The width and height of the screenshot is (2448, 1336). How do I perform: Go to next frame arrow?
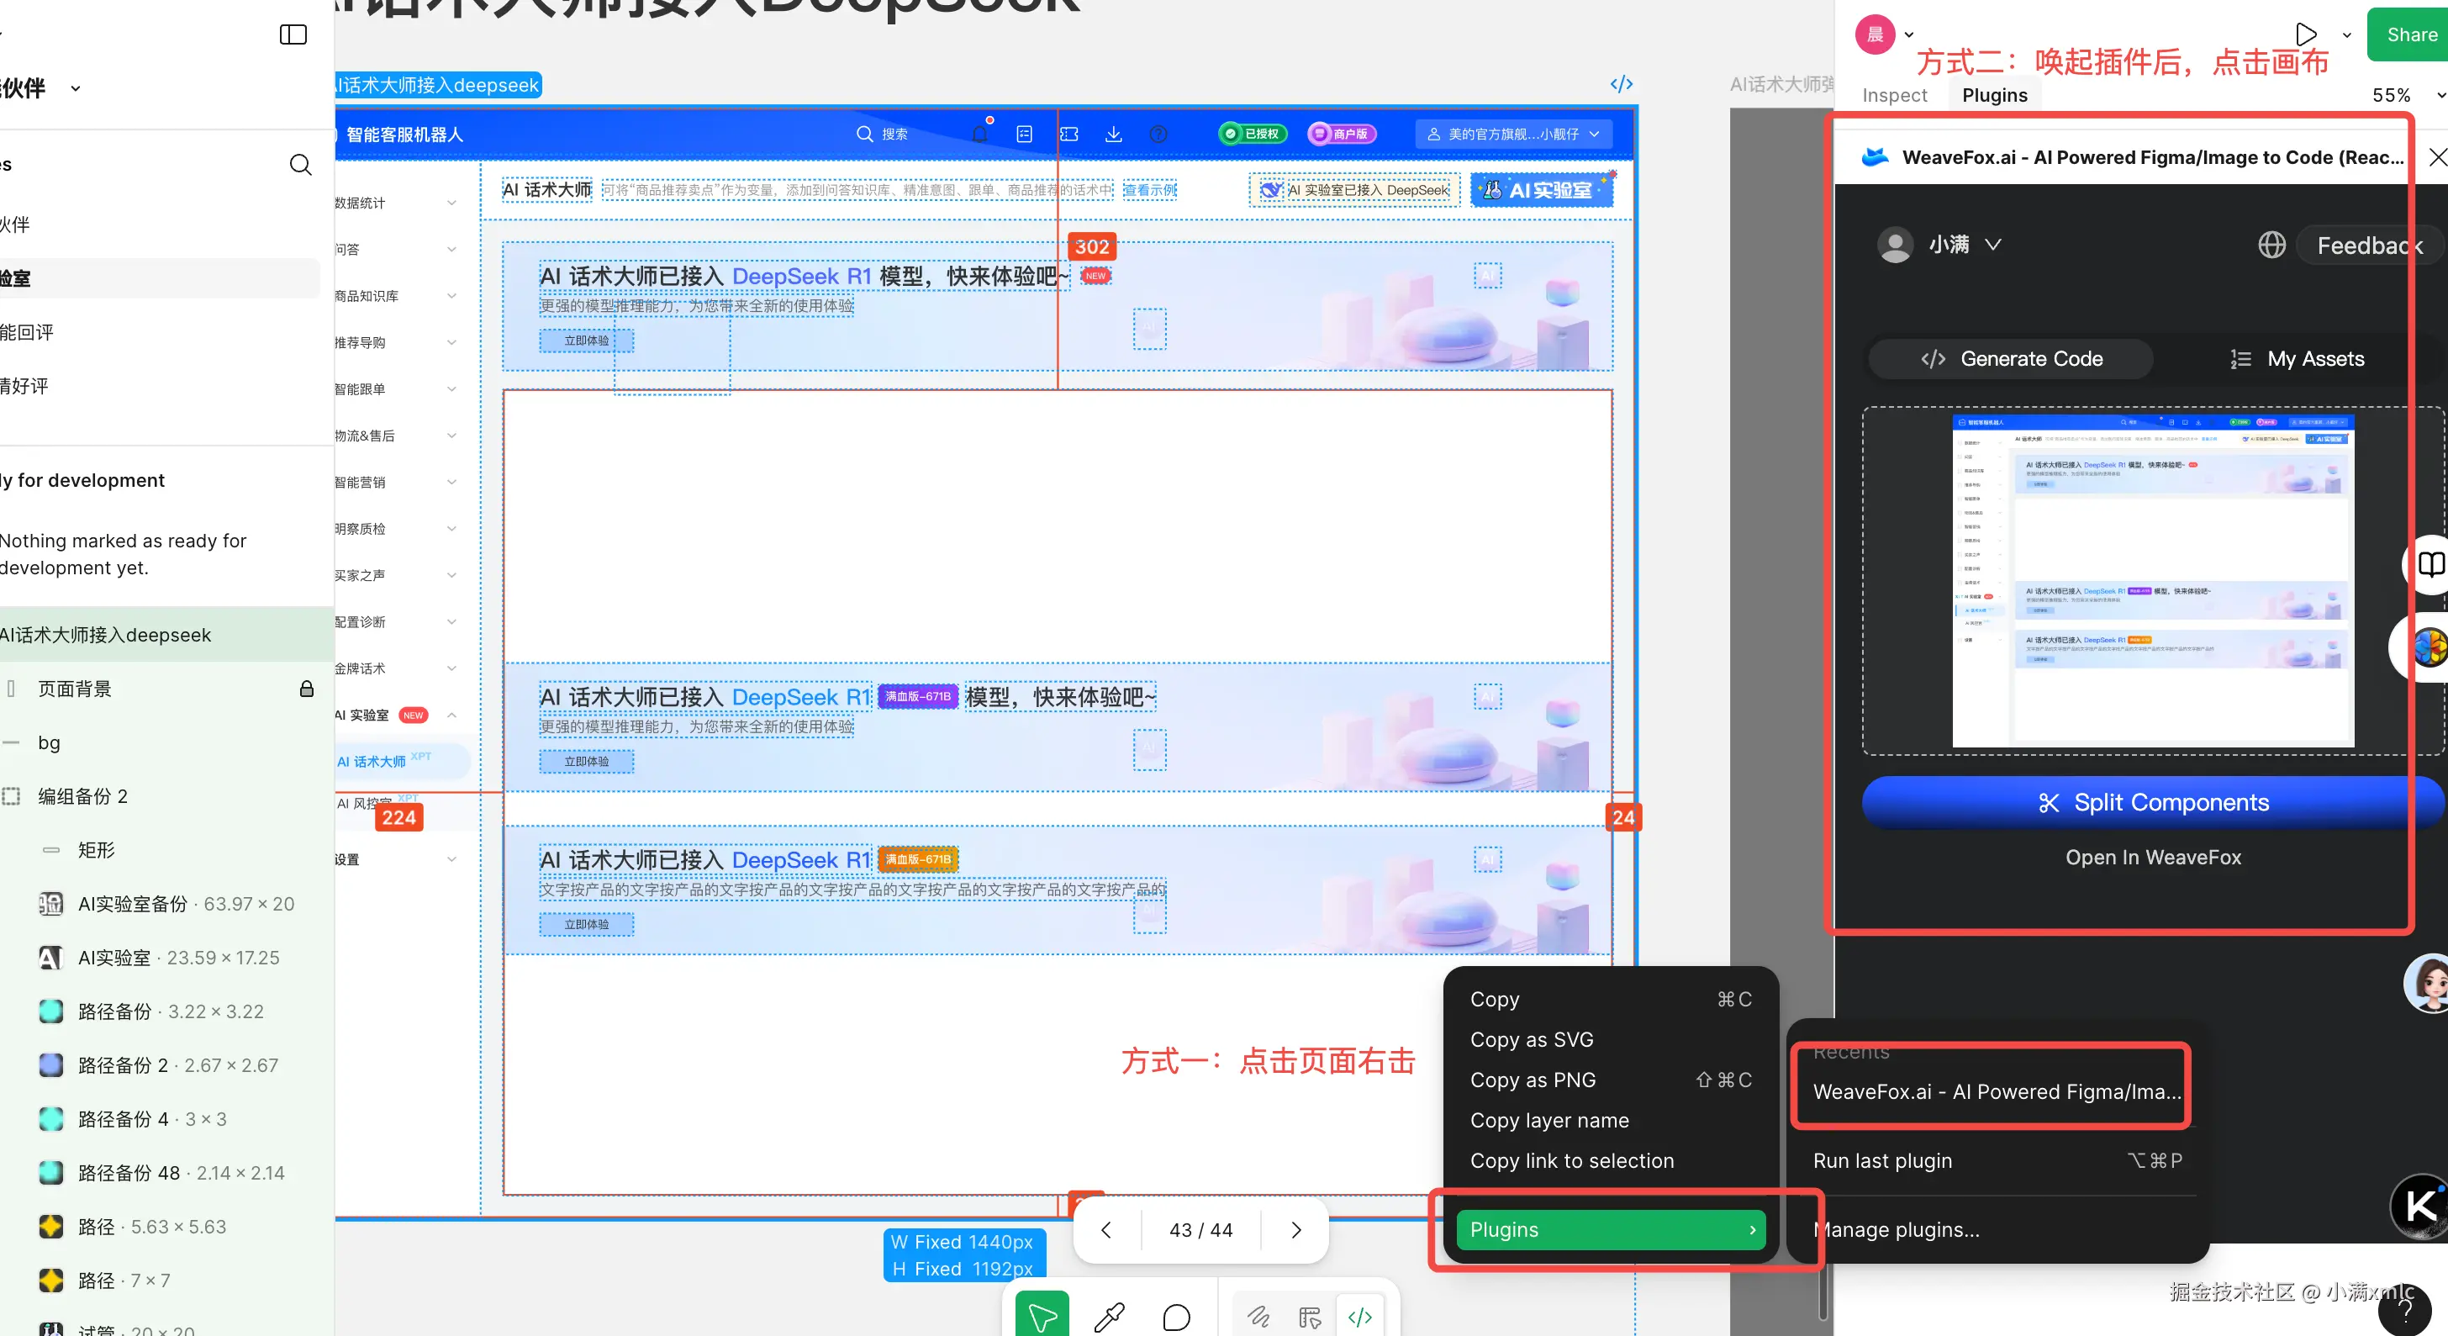click(x=1296, y=1229)
